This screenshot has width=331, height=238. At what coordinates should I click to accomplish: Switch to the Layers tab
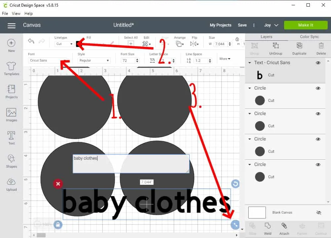[x=267, y=37]
